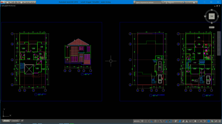Click the Save As icon
Image resolution: width=222 pixels, height=124 pixels.
coord(18,2)
